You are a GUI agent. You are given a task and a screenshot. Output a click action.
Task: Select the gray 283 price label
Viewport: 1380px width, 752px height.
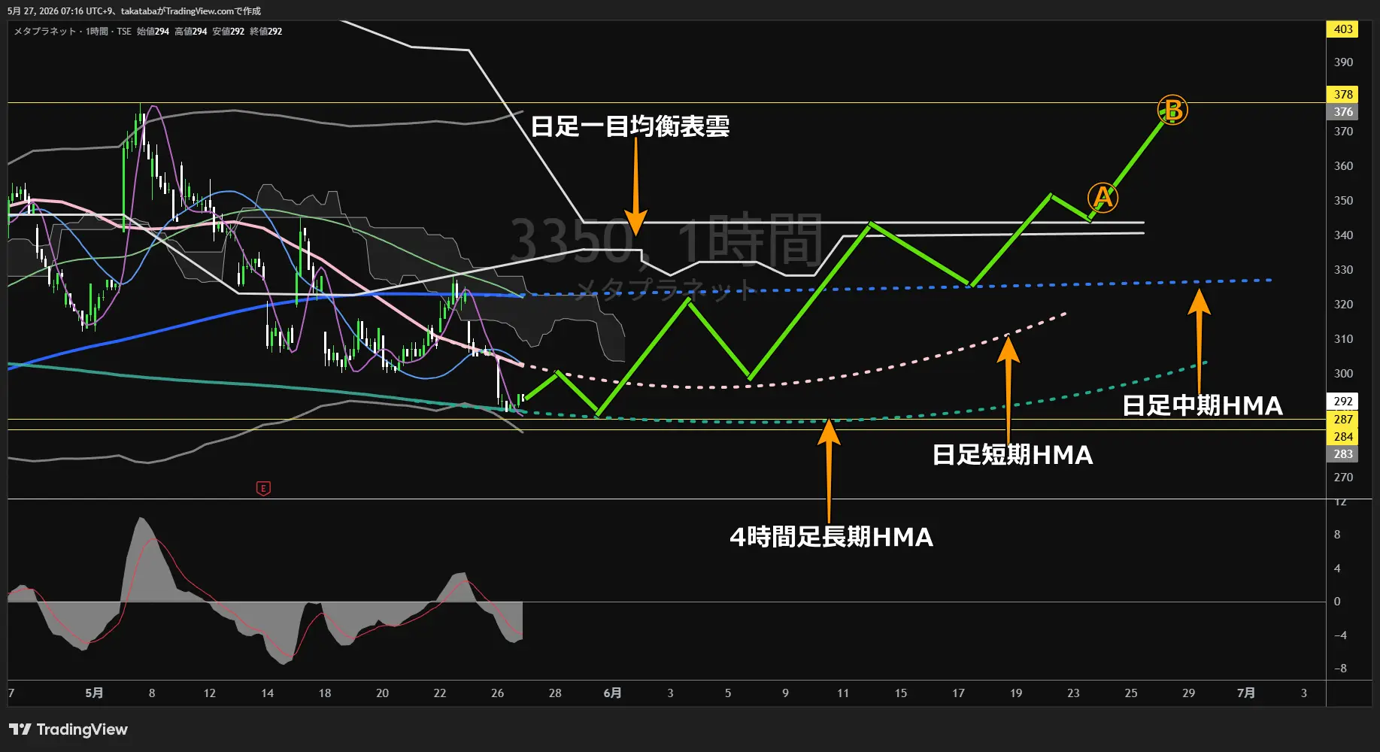tap(1343, 454)
